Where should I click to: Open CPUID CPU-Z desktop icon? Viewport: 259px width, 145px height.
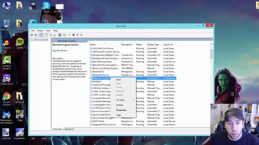[6, 79]
